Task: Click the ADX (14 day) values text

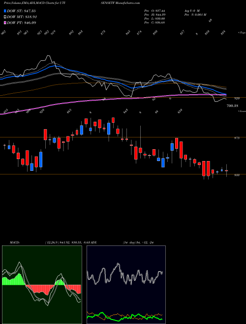Action: tap(139, 242)
